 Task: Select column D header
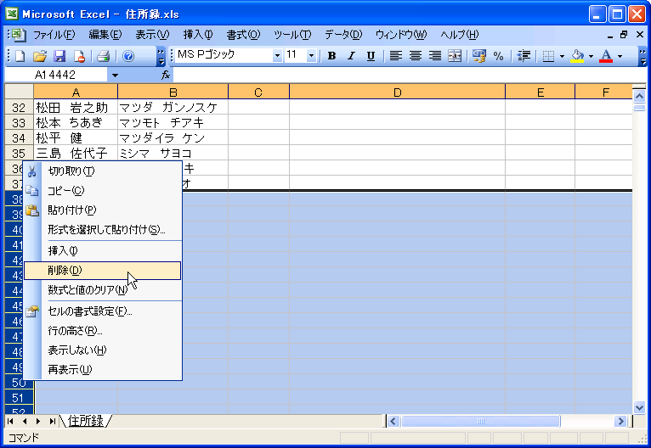[x=398, y=92]
